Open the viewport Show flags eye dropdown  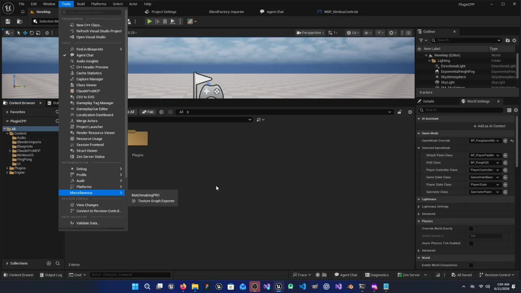(367, 33)
